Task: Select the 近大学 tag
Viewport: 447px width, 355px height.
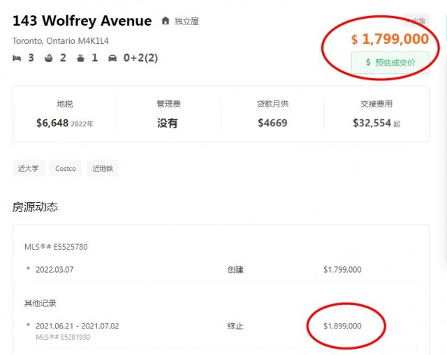Action: click(29, 168)
